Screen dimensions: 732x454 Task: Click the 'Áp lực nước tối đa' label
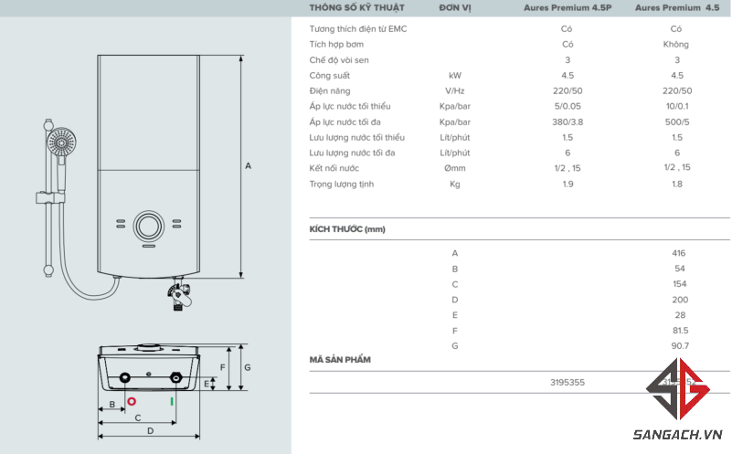click(345, 122)
